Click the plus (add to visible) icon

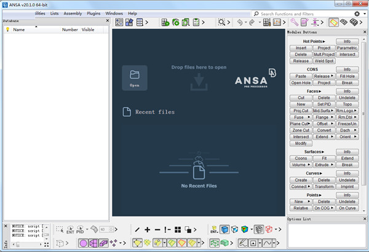(148, 230)
